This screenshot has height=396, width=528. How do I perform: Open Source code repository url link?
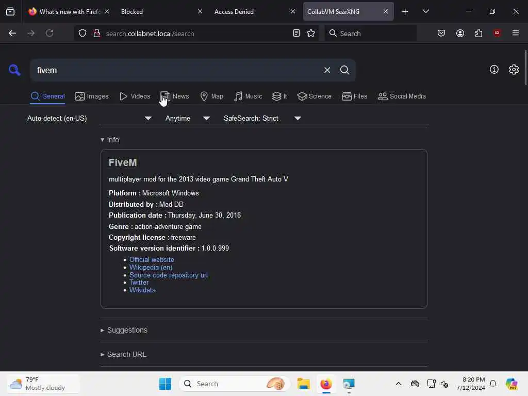pos(169,275)
